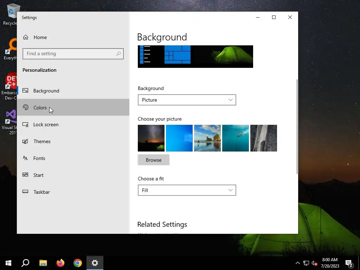
Task: Launch Google Chrome from the taskbar
Action: (x=78, y=263)
